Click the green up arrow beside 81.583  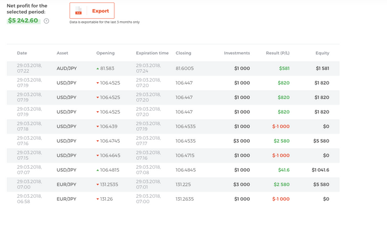(97, 68)
